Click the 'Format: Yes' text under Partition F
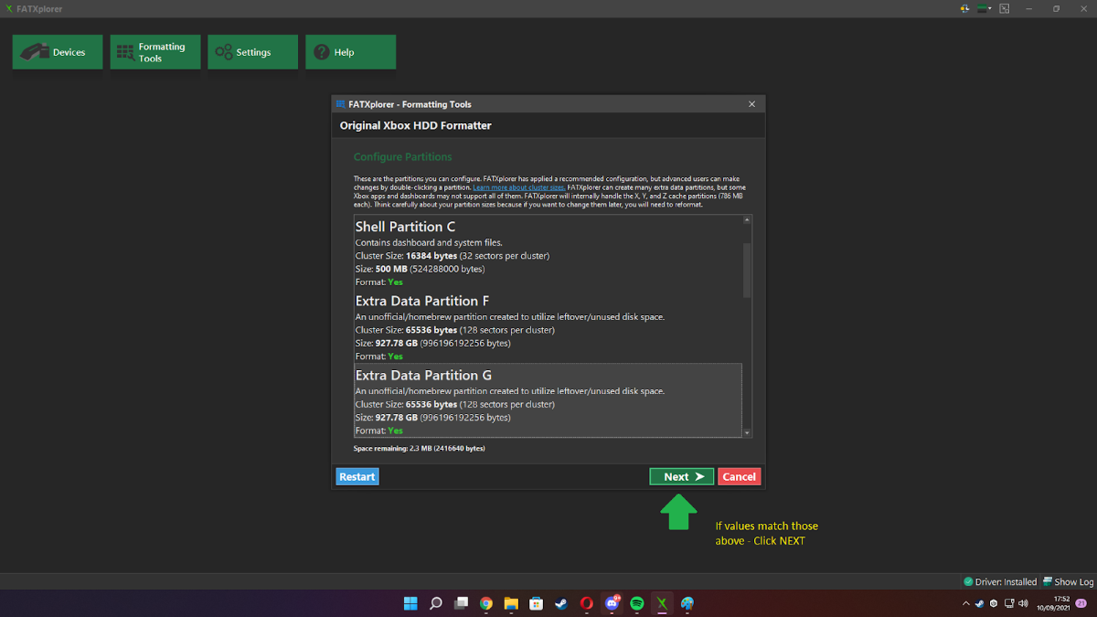The width and height of the screenshot is (1097, 617). pyautogui.click(x=378, y=356)
